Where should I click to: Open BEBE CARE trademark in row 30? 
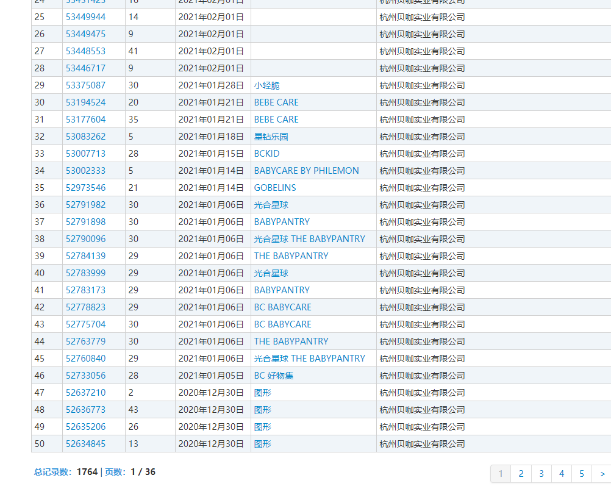click(x=276, y=102)
